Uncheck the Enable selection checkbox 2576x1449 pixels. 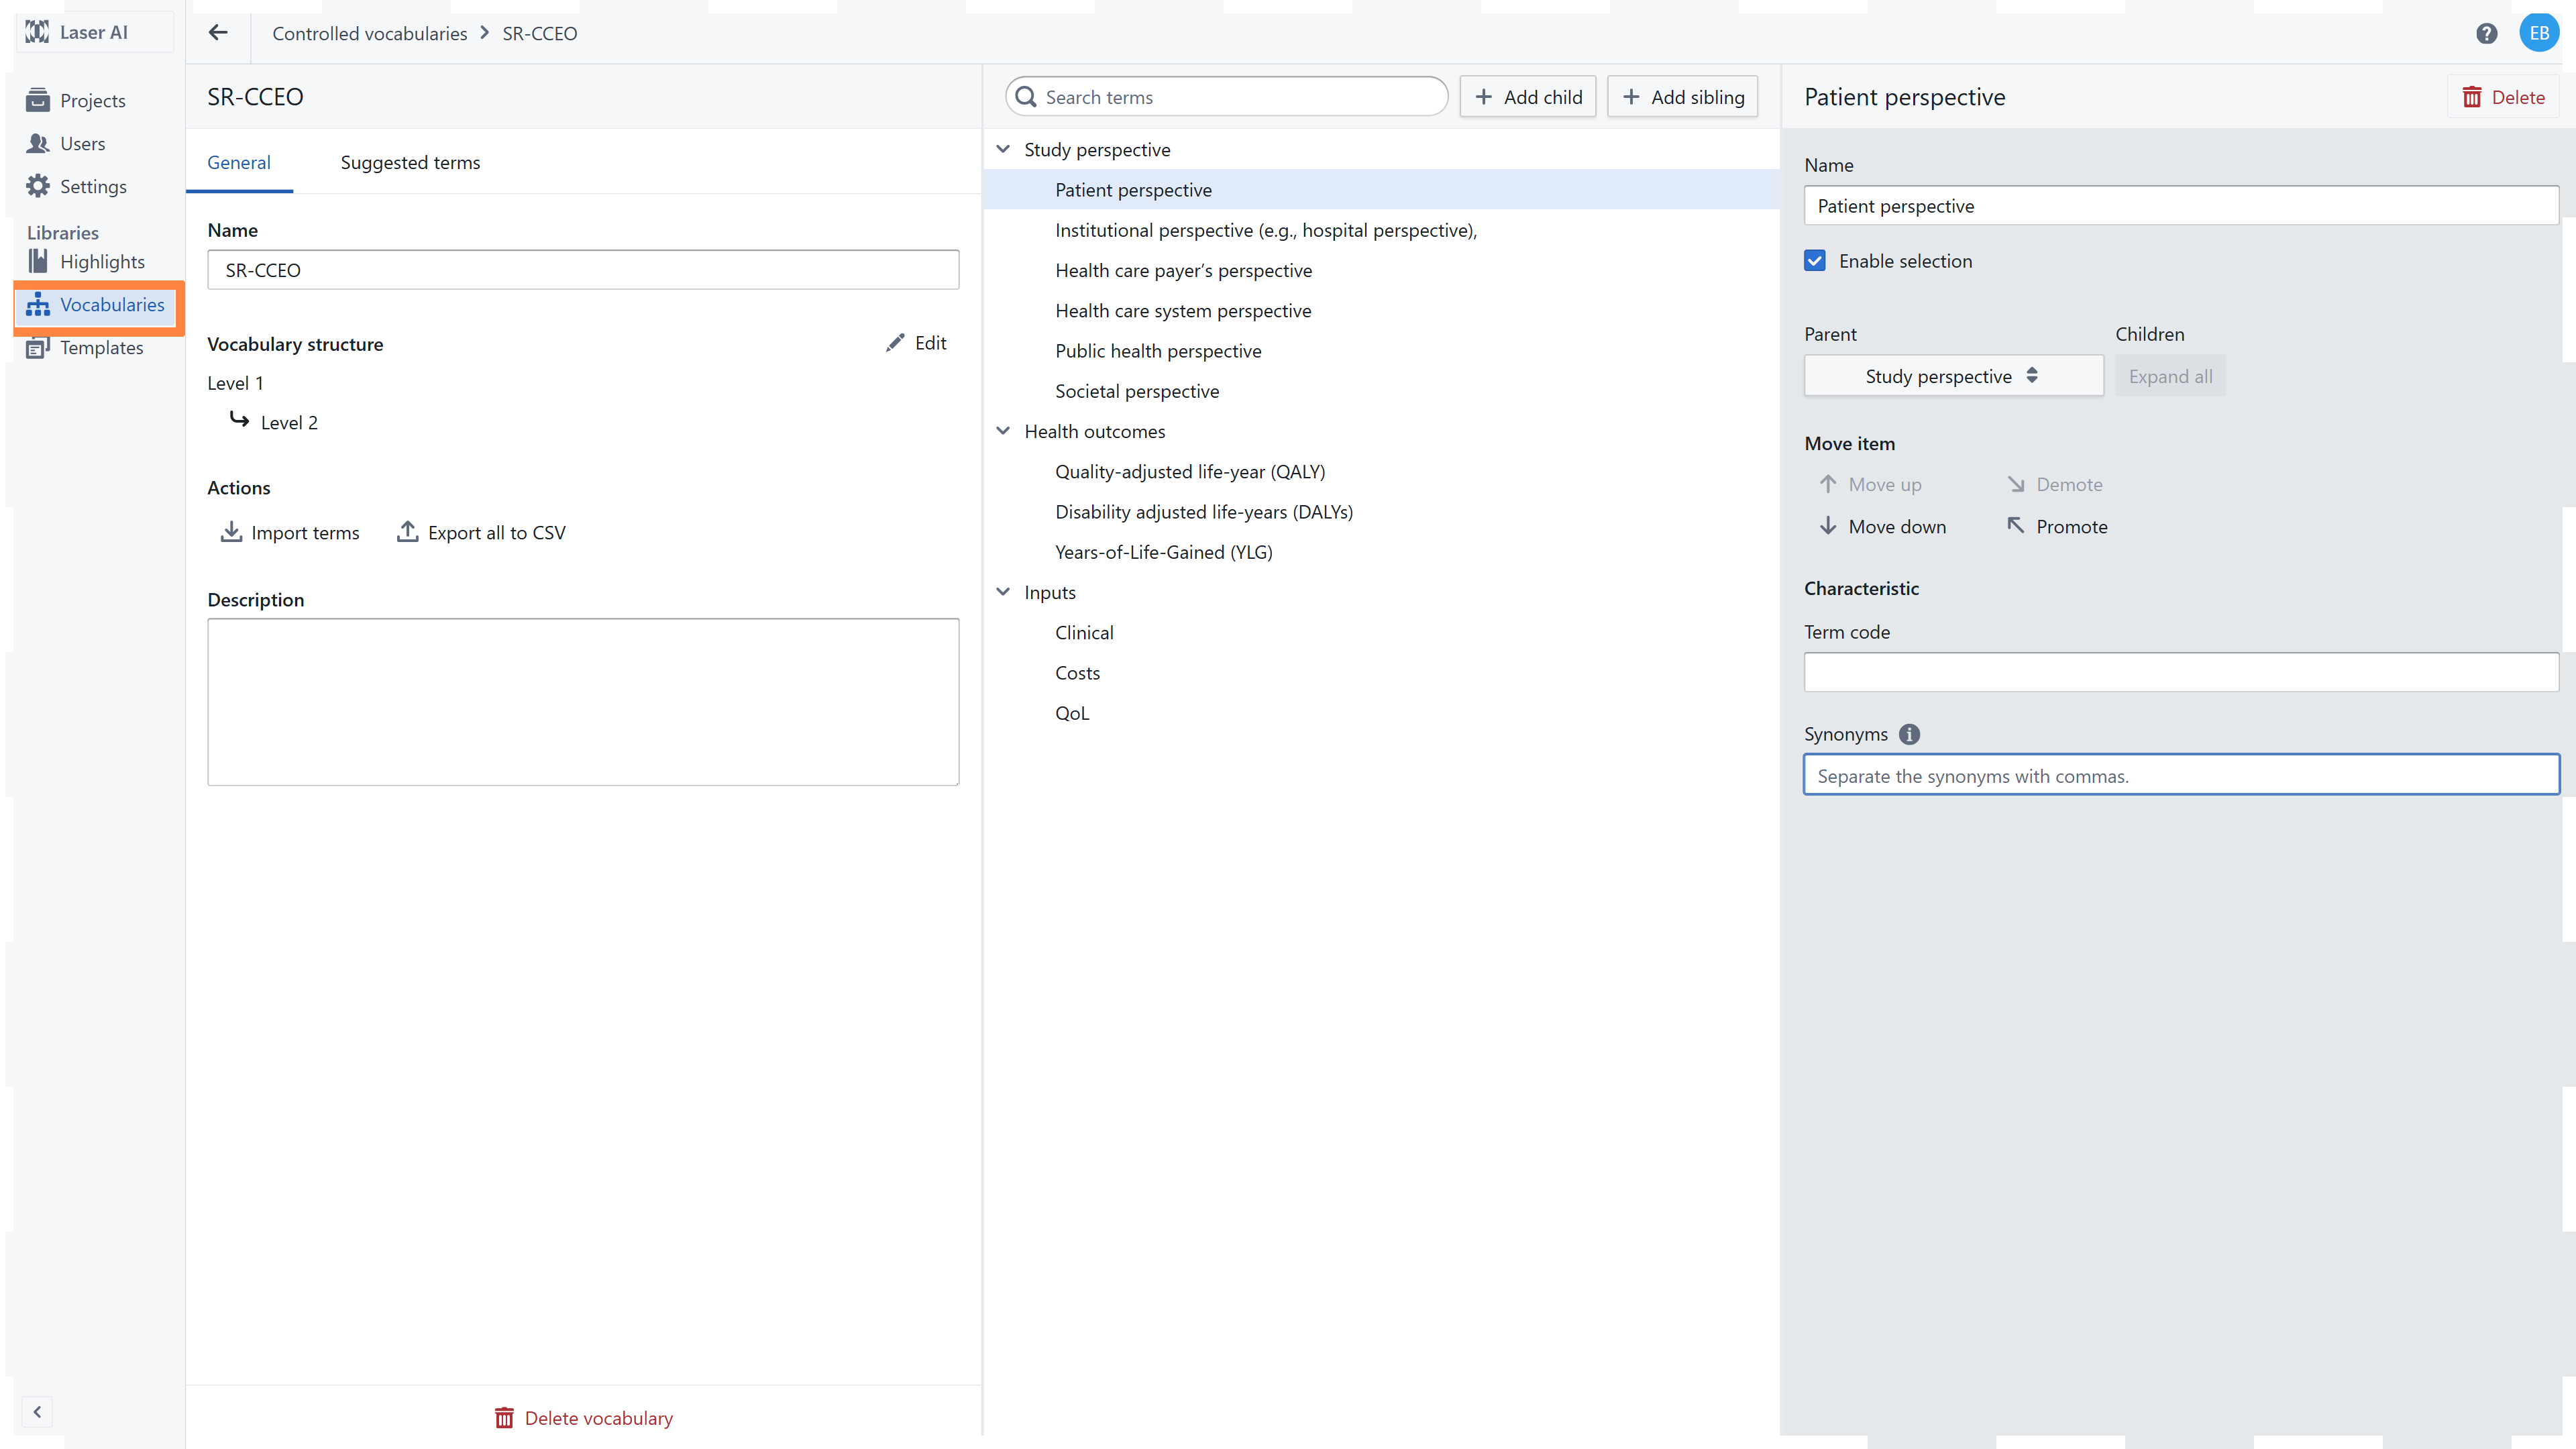[x=1815, y=261]
